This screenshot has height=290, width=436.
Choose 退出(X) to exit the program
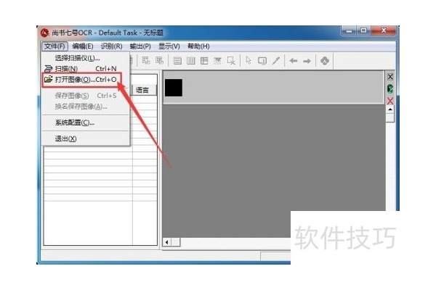point(86,138)
